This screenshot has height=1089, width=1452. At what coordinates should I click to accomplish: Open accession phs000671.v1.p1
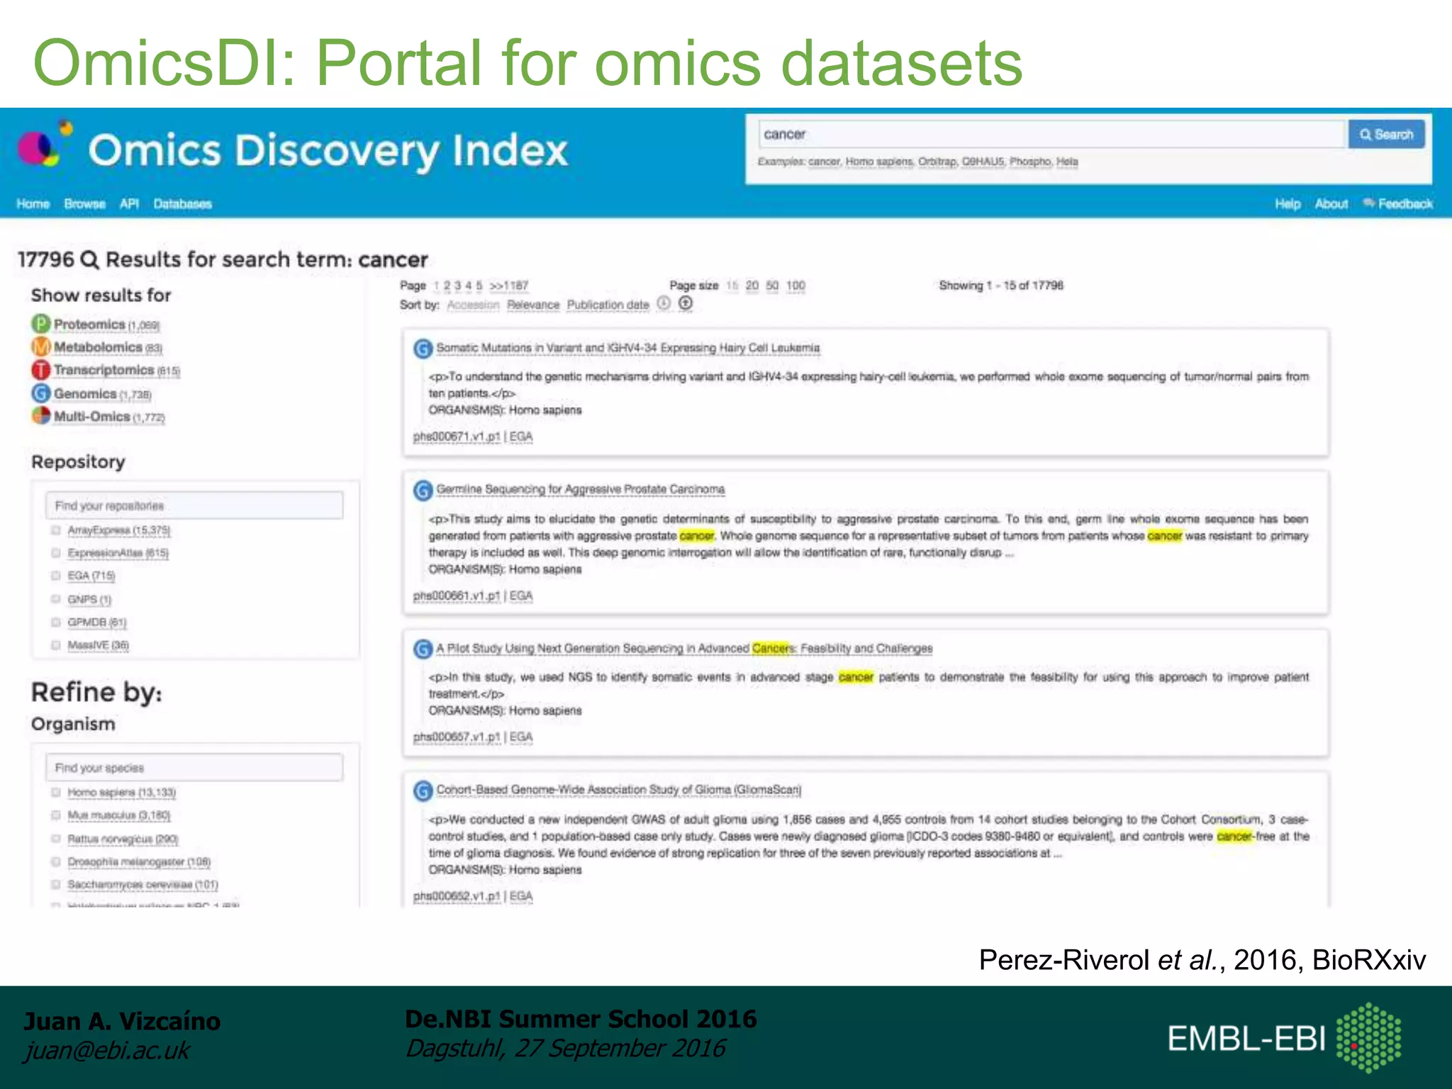[x=457, y=437]
